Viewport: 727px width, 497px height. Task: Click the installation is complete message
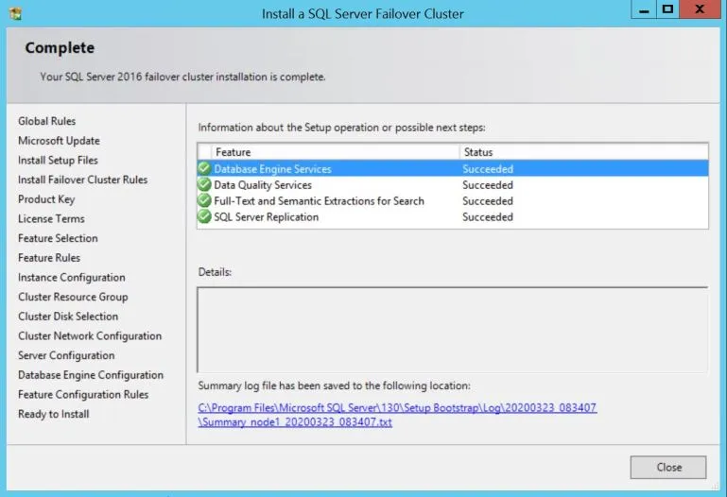tap(182, 77)
